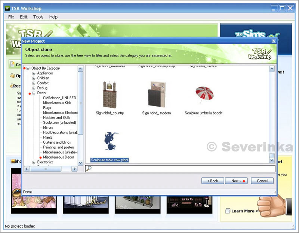Click the magnifier search icon
The width and height of the screenshot is (299, 233).
pos(89,169)
